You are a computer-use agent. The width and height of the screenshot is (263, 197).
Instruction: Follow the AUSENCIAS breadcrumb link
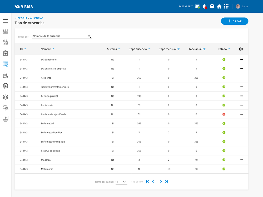(x=37, y=18)
